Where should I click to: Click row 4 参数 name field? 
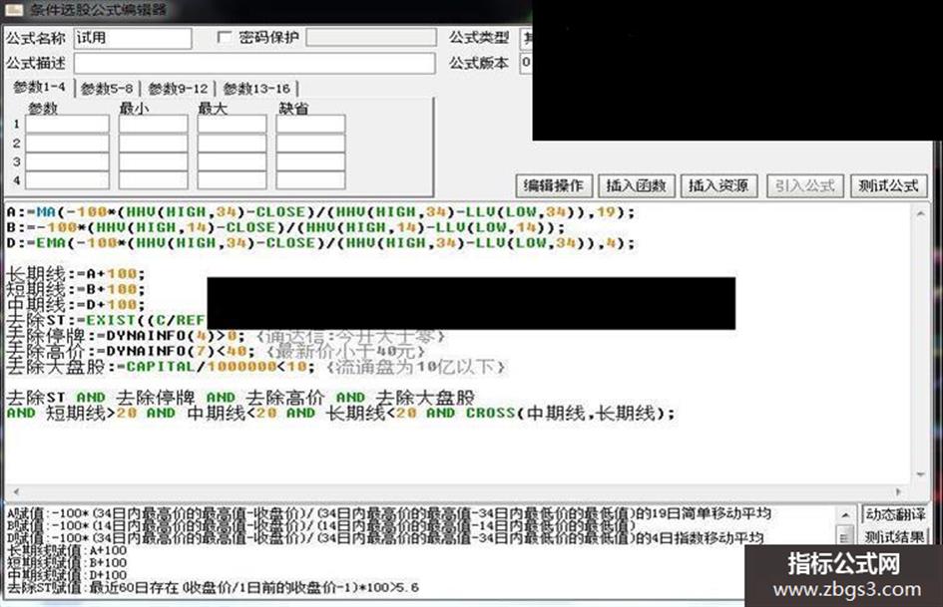pyautogui.click(x=68, y=180)
